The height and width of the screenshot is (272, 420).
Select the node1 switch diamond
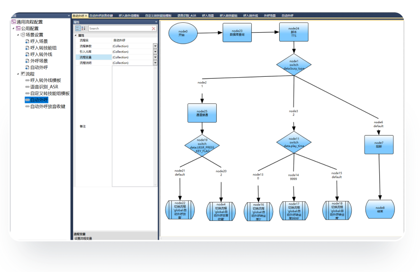point(294,64)
